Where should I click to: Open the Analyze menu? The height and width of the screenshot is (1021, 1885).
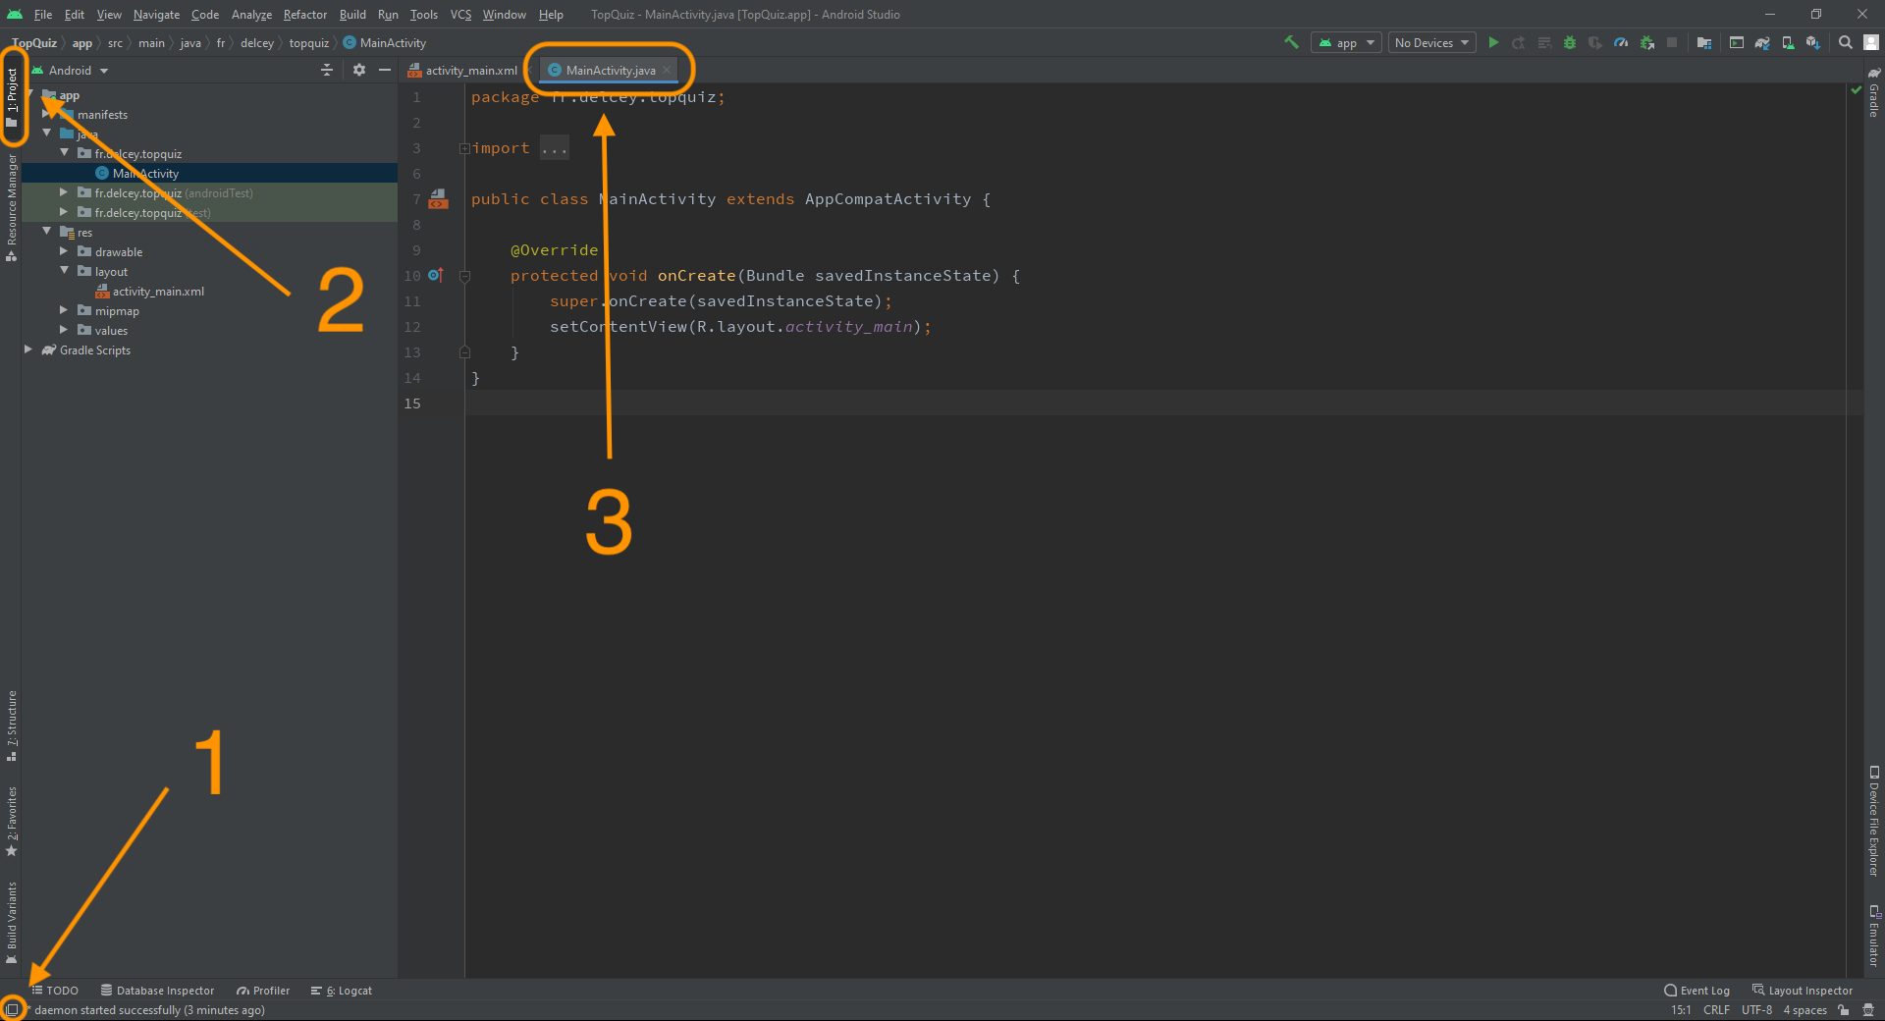(x=251, y=14)
